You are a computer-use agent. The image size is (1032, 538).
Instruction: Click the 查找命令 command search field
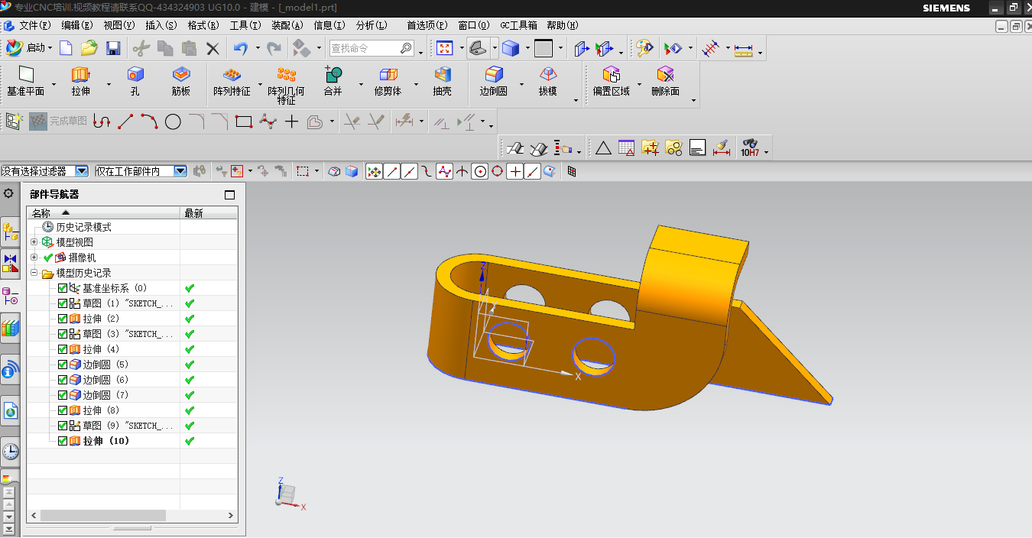point(365,48)
